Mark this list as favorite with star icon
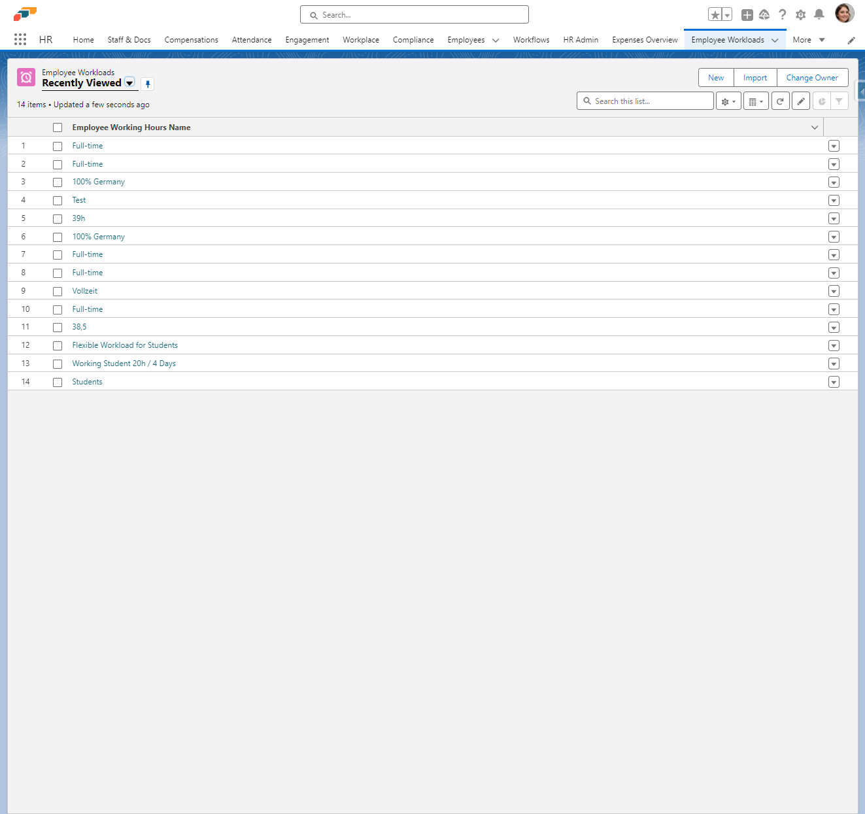 point(715,14)
